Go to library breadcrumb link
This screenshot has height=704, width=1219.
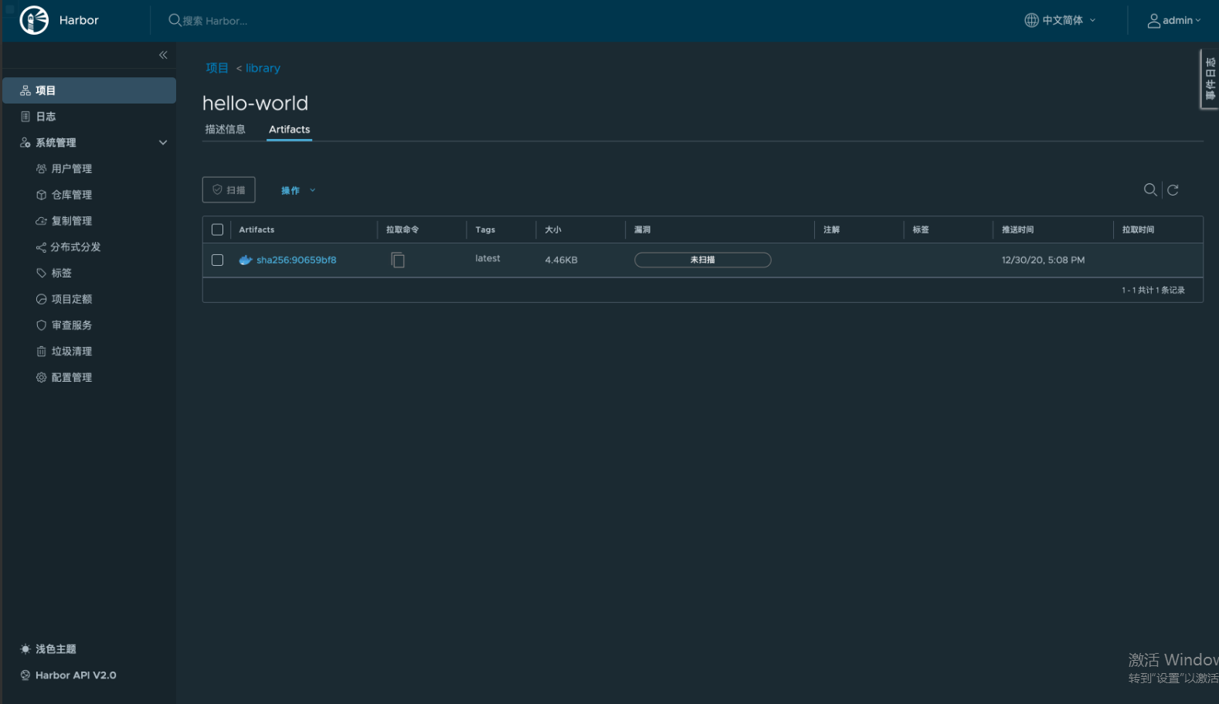click(x=263, y=68)
